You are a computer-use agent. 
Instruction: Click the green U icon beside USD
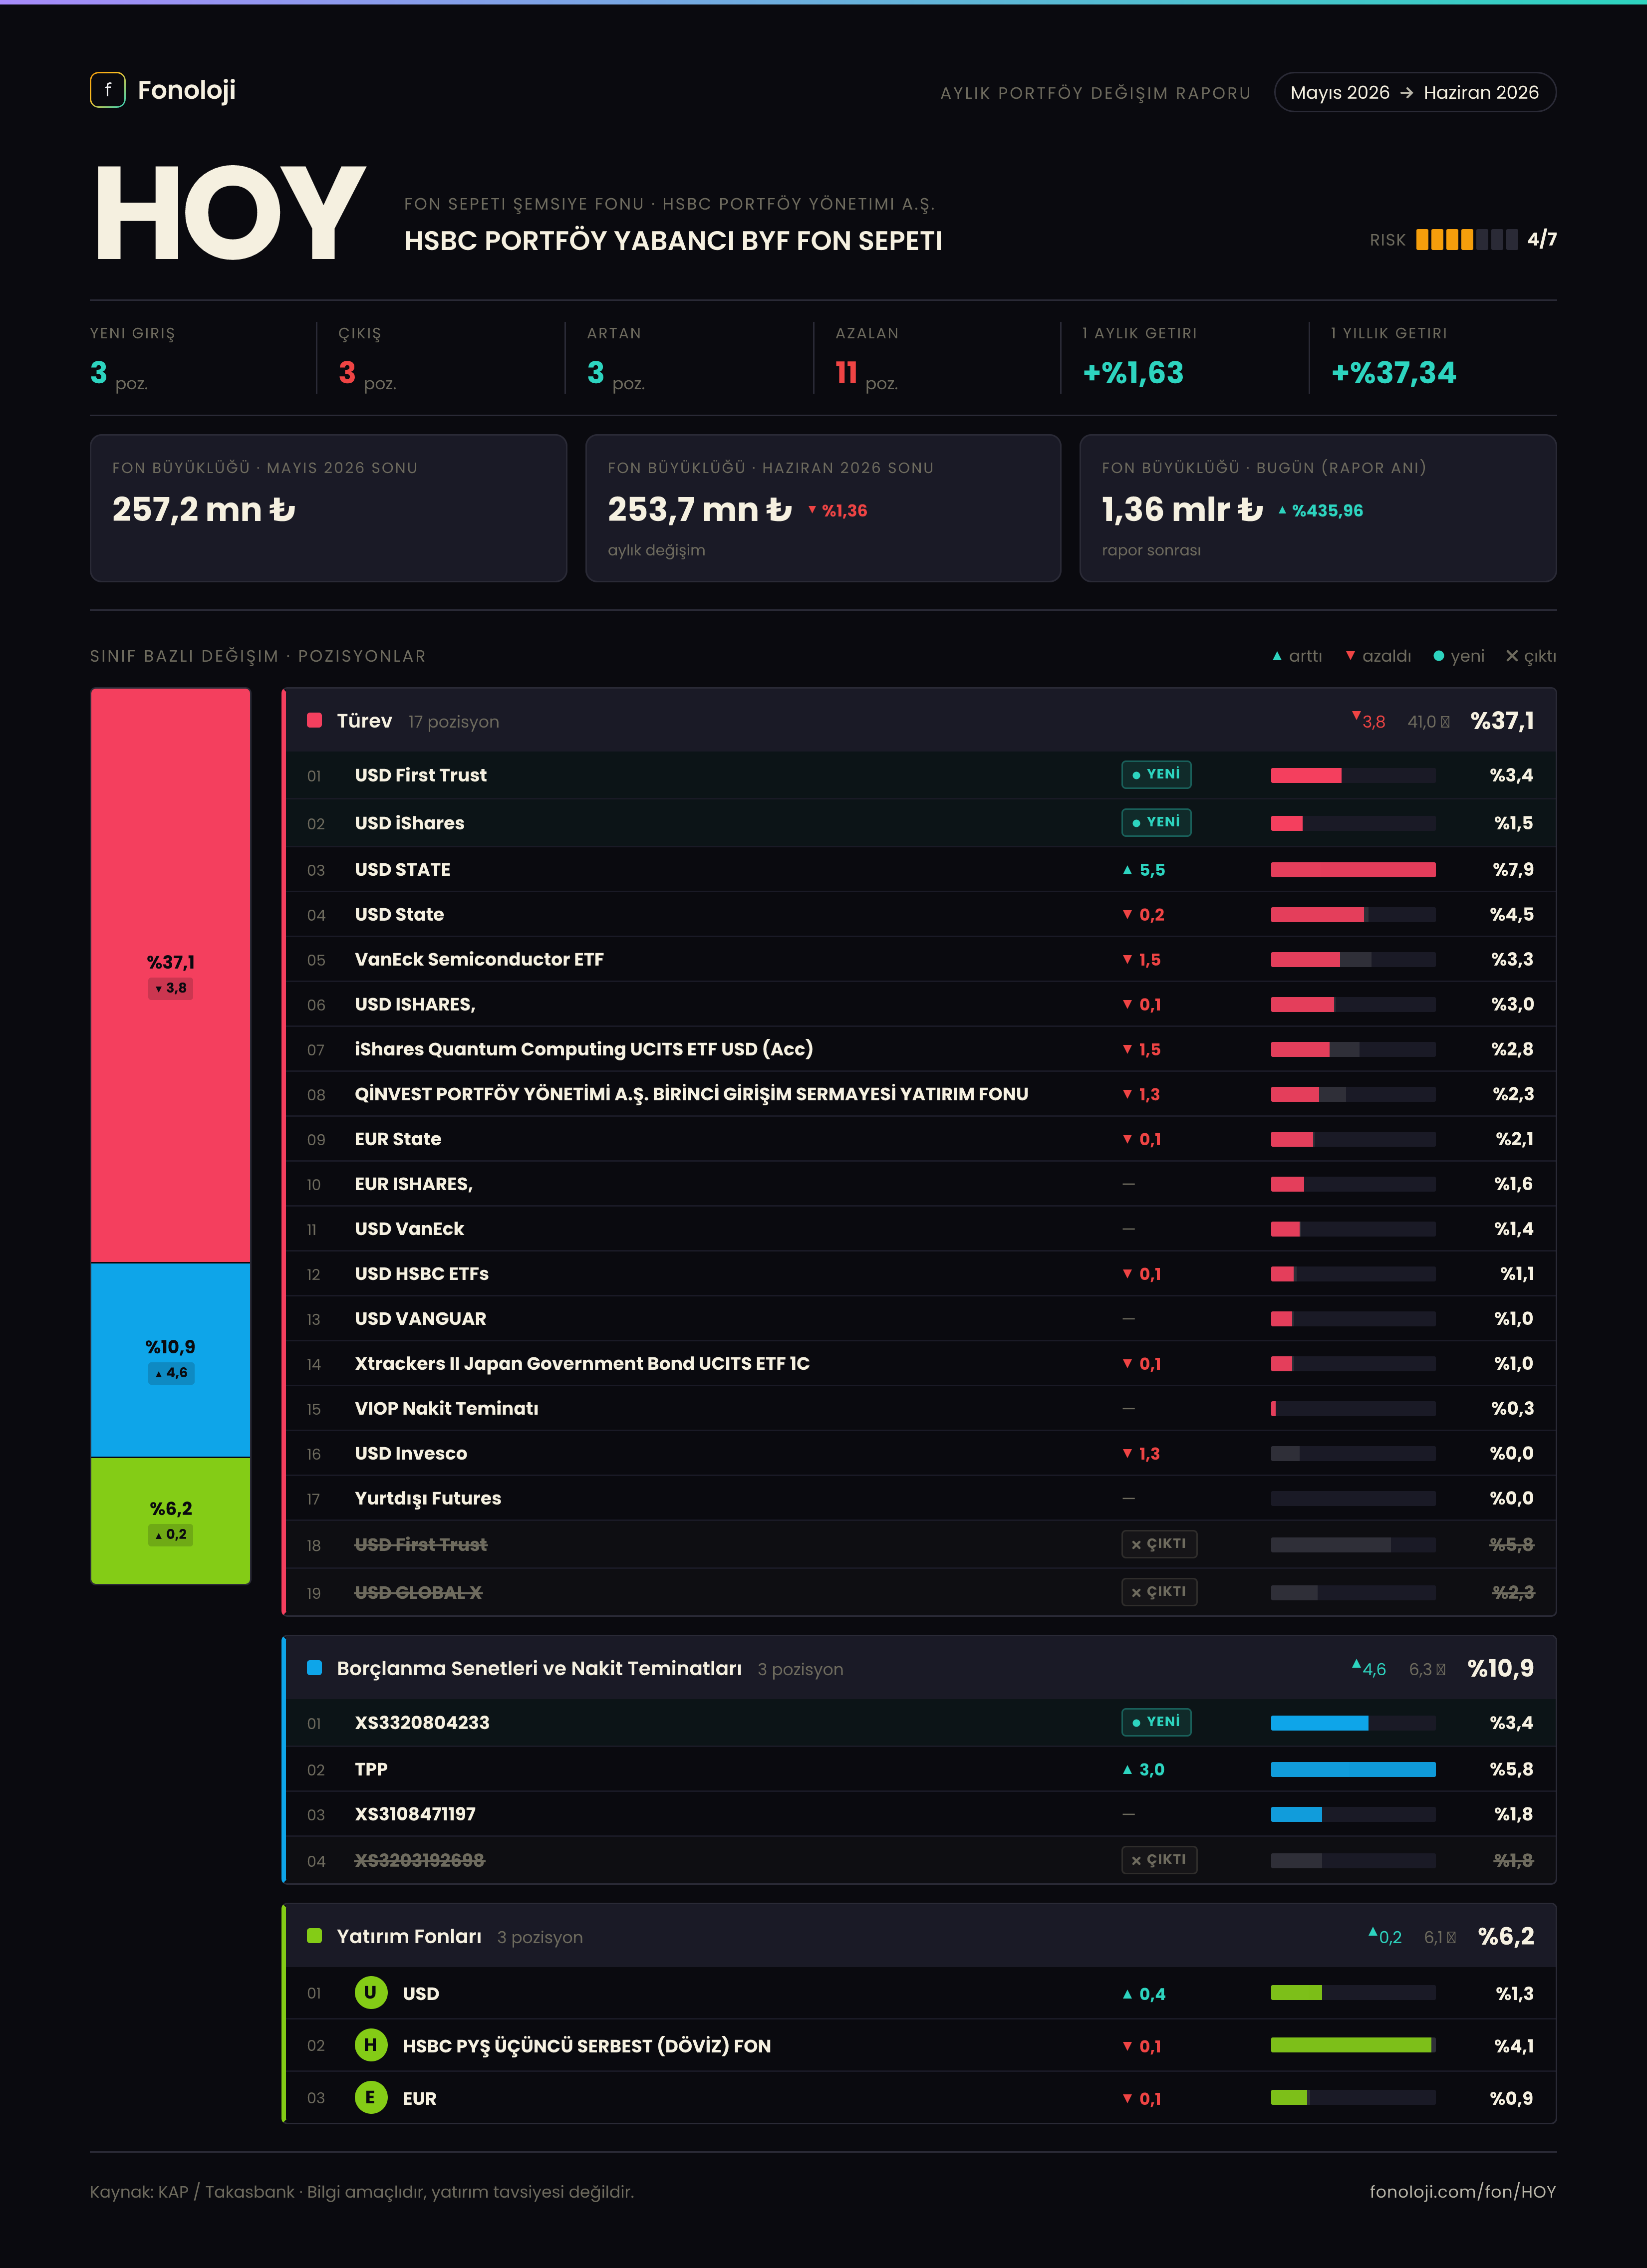tap(370, 1992)
